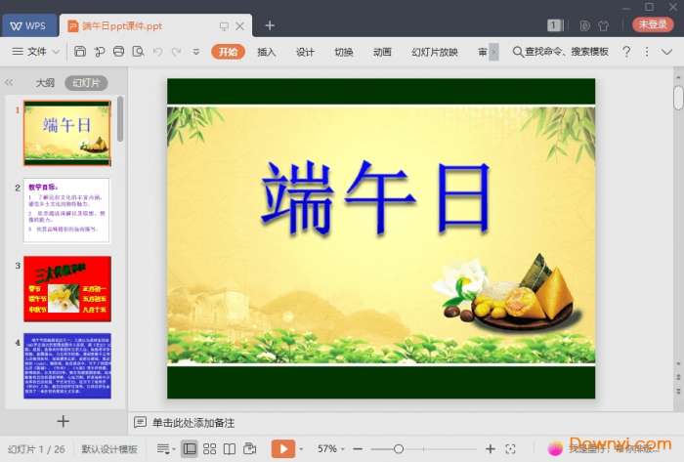Open the vertical three-dot more options menu
This screenshot has width=684, height=462.
(x=647, y=52)
